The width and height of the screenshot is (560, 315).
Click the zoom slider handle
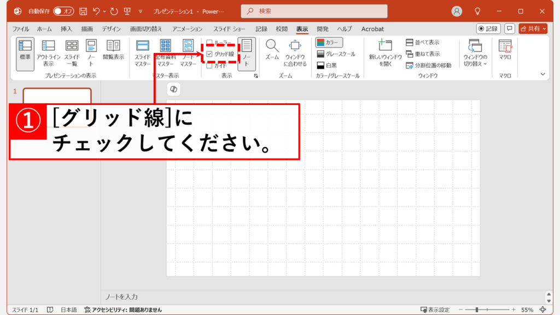(x=477, y=310)
